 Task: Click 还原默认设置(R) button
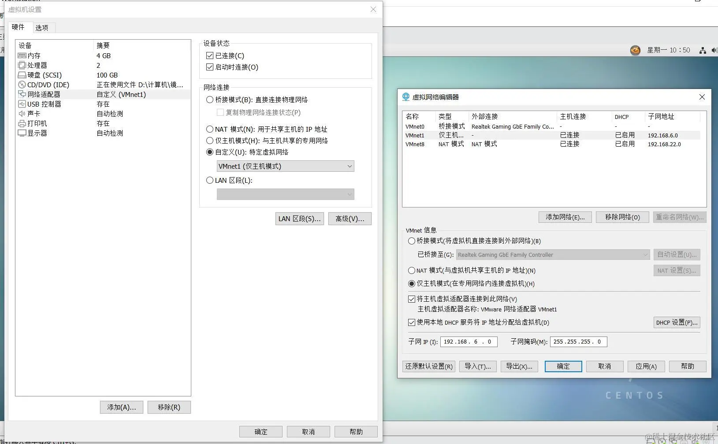[x=429, y=366]
